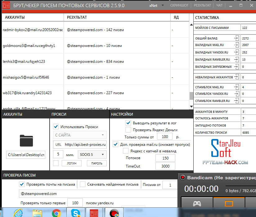256x217 pixels.
Task: Export ВАЛИДНЫХ MAIL.RU arrow icon
Action: tap(236, 45)
